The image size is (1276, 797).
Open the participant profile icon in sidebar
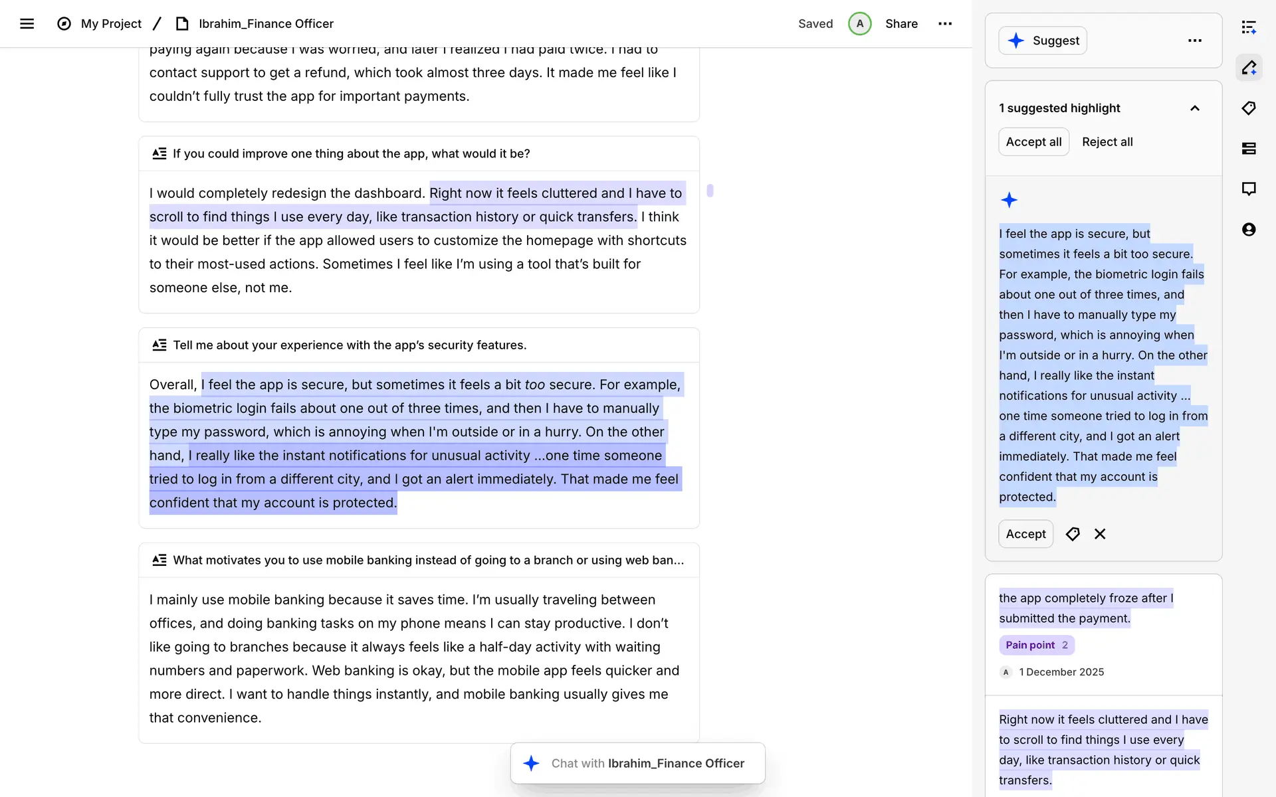pyautogui.click(x=1249, y=230)
